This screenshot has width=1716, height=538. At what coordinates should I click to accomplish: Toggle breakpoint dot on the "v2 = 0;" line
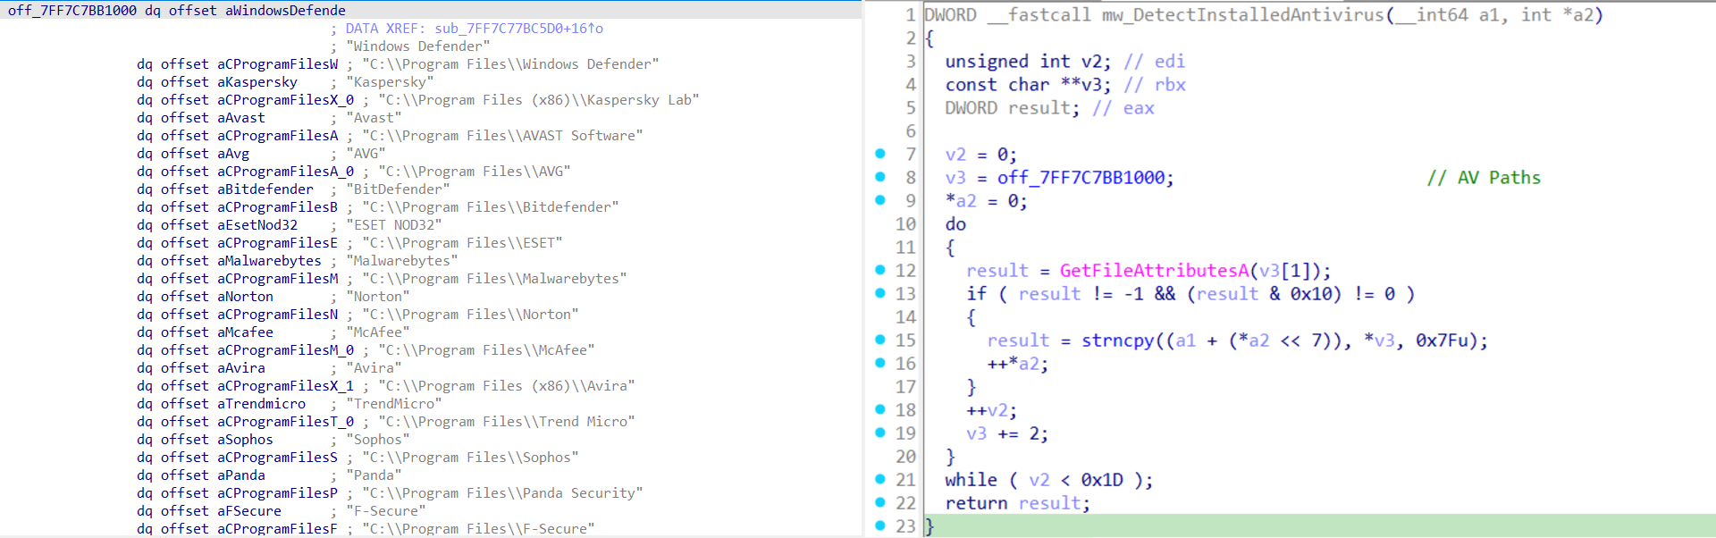click(x=880, y=154)
